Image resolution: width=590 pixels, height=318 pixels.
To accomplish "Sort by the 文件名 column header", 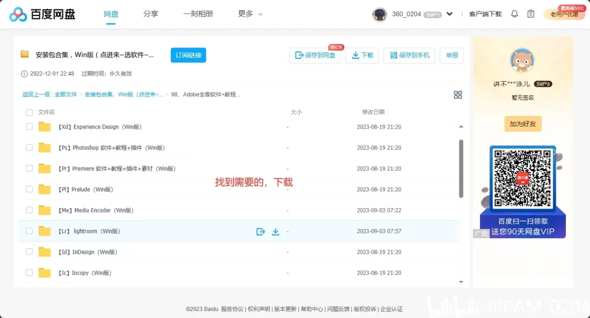I will click(47, 112).
